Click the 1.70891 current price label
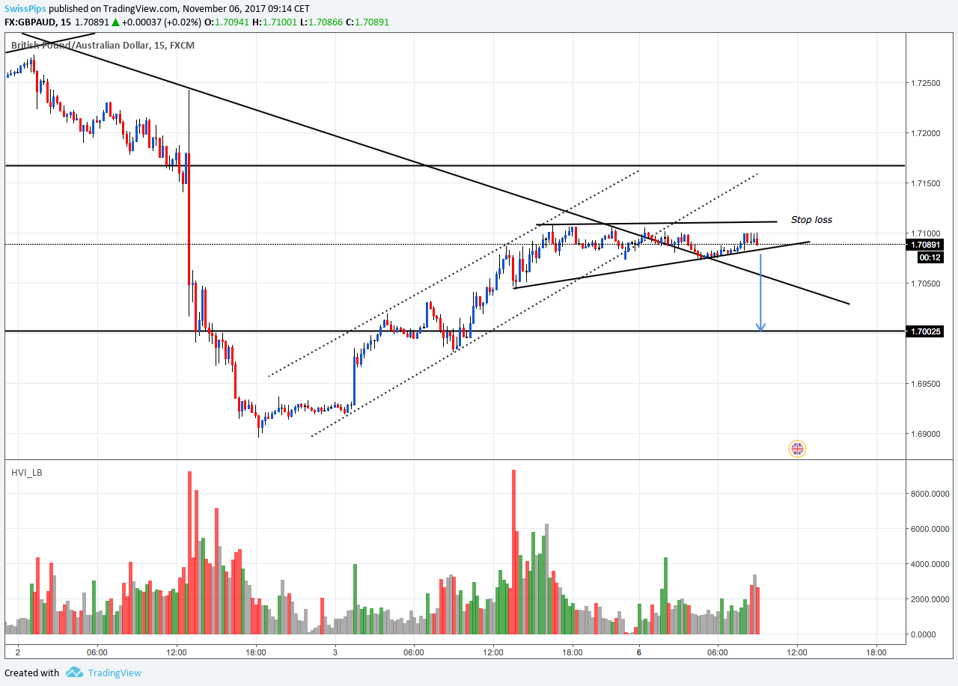The height and width of the screenshot is (686, 958). pyautogui.click(x=926, y=245)
